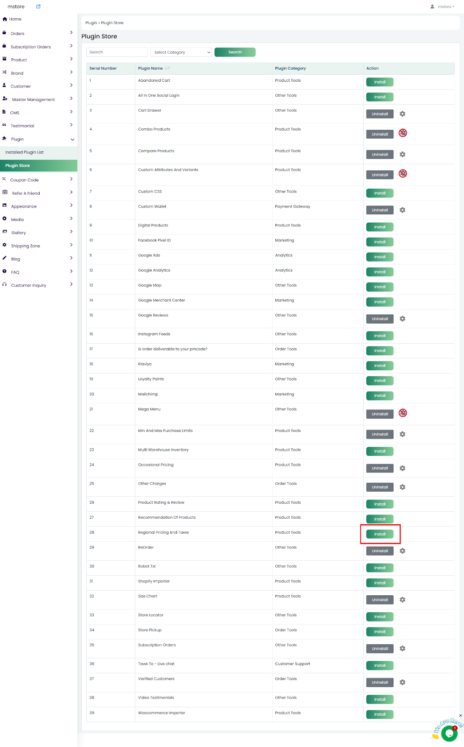Click the red disabled icon beside Mega Menu
464x747 pixels.
[x=403, y=413]
